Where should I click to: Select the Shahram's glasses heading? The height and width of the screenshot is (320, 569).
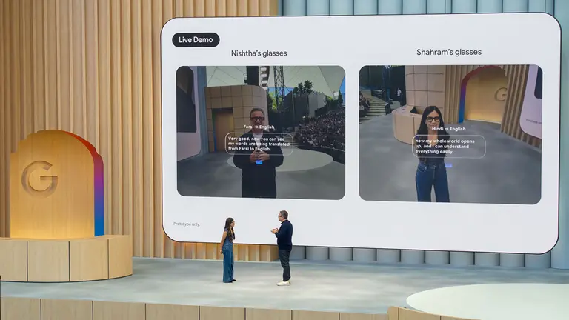coord(449,52)
